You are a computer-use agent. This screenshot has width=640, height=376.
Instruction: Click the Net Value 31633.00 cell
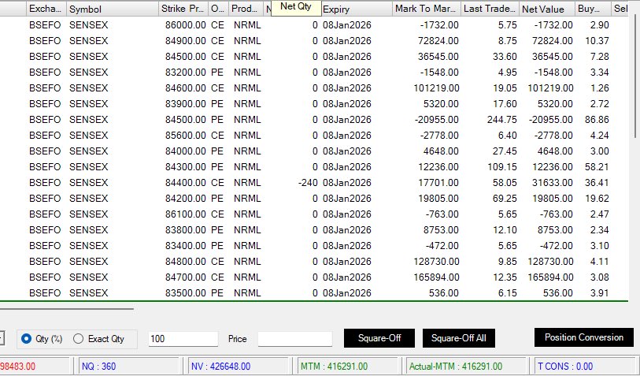tap(553, 183)
